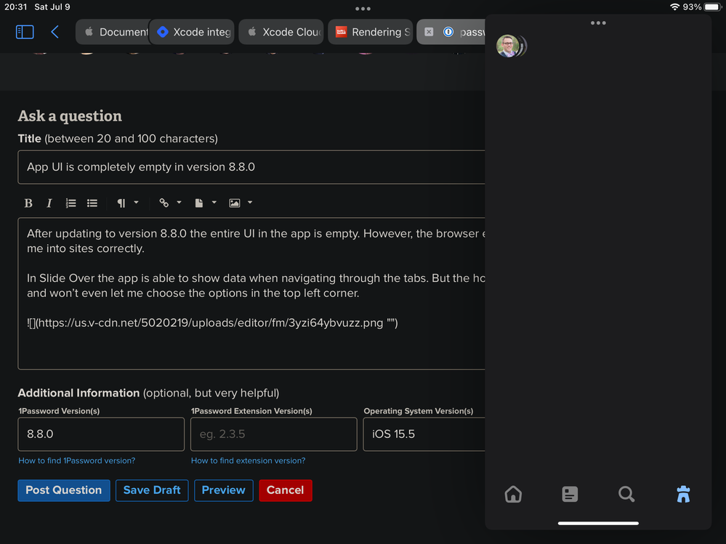Open the Items tab in 1Password

(570, 494)
